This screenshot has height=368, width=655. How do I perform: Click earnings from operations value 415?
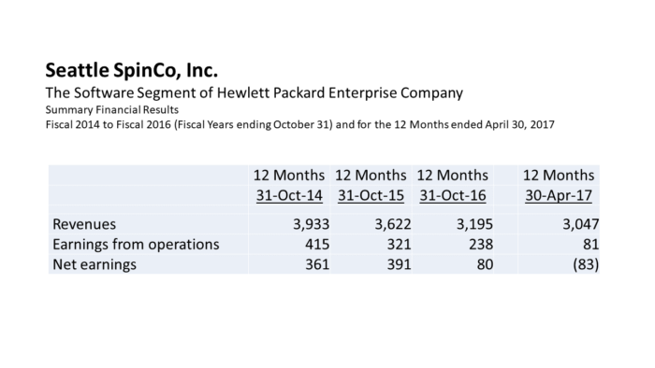click(317, 244)
